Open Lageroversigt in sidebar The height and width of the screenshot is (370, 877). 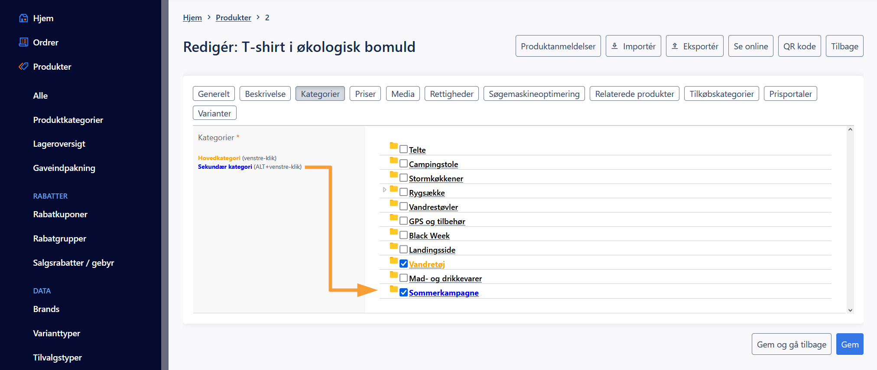pyautogui.click(x=59, y=144)
